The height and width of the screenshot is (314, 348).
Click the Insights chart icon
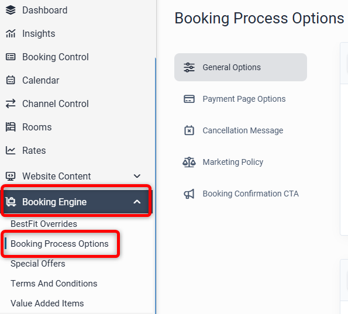[x=11, y=33]
